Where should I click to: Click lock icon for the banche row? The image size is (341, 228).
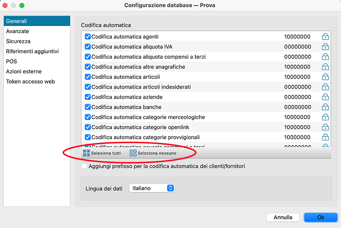(x=325, y=107)
